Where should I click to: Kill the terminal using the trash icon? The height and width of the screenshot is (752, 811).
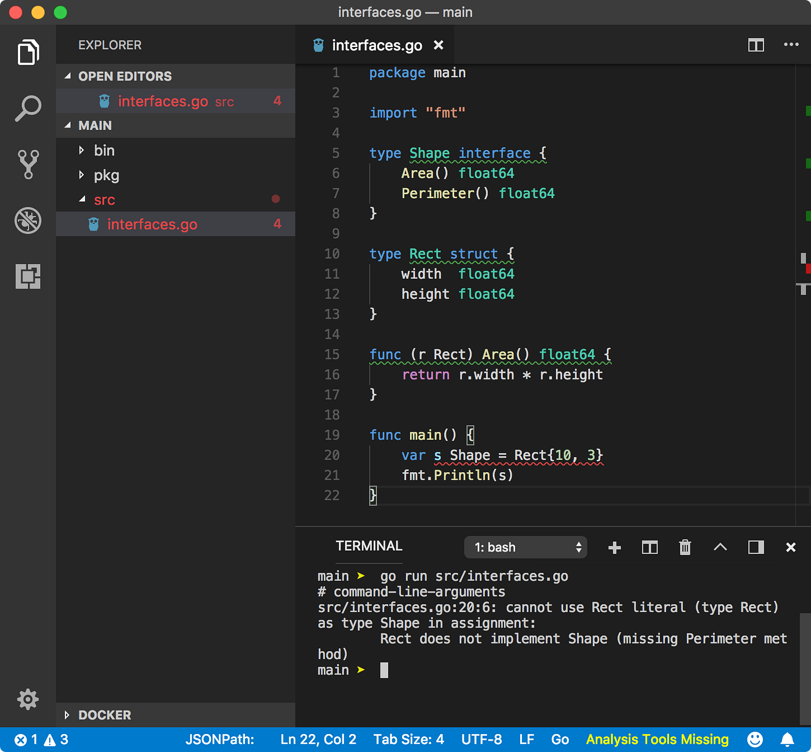(685, 547)
